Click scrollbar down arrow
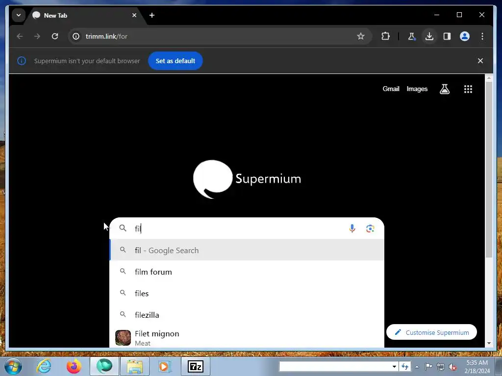The height and width of the screenshot is (376, 502). [x=489, y=343]
